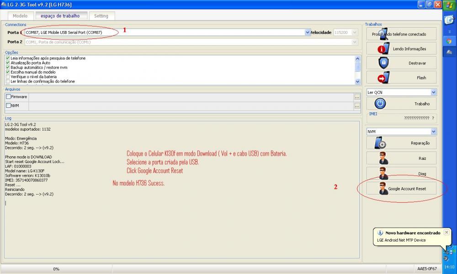The height and width of the screenshot is (274, 457).
Task: Click the top quick launch icon in the side taskbar
Action: (449, 20)
